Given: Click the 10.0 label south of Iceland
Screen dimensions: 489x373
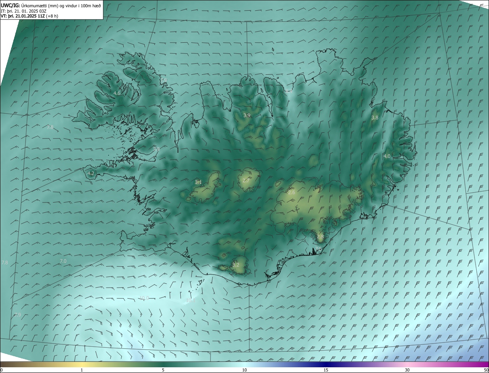Looking at the screenshot, I should (x=144, y=298).
